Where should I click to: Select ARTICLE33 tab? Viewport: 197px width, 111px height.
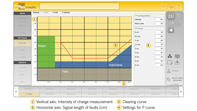134,89
